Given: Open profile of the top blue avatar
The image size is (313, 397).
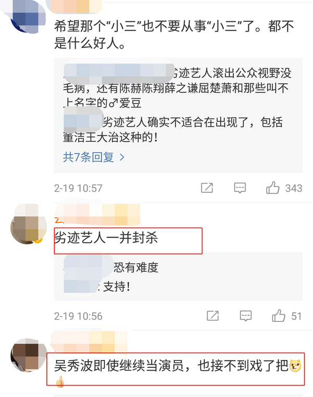Looking at the screenshot, I should tap(28, 15).
